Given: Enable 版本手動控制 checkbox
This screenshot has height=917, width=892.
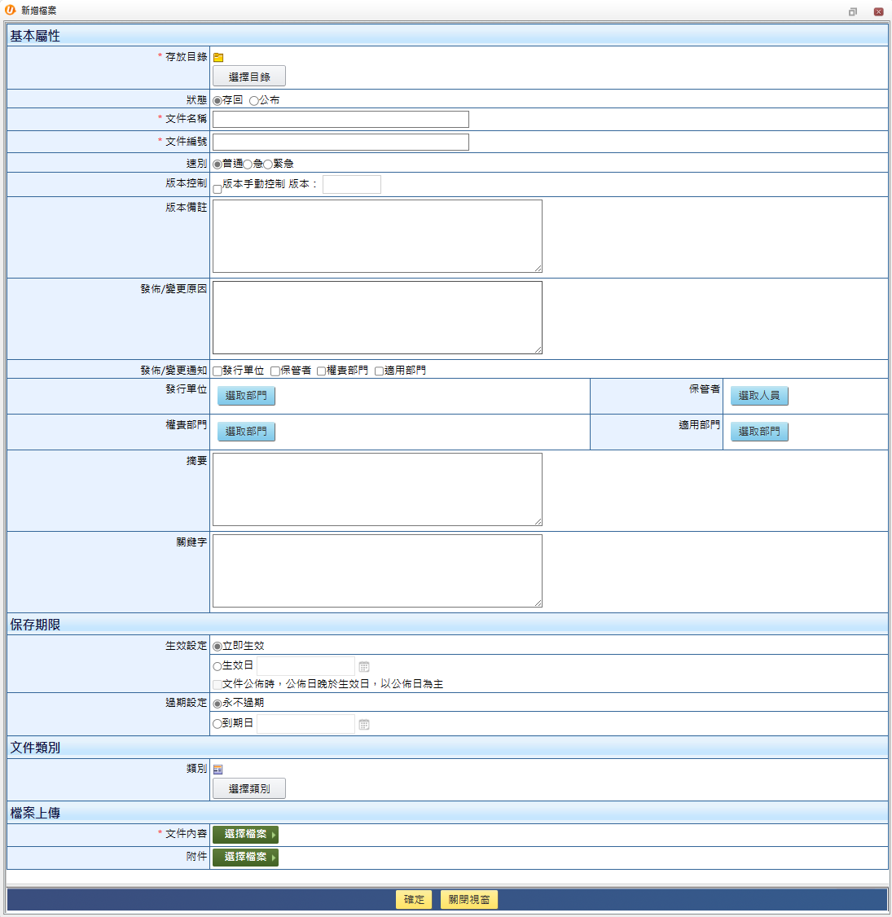Looking at the screenshot, I should pos(218,189).
